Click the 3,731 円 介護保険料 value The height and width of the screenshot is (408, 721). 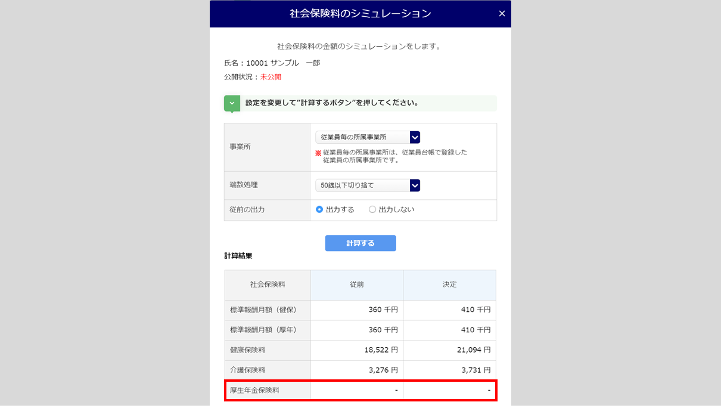point(476,370)
